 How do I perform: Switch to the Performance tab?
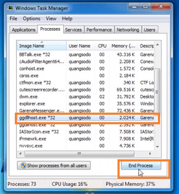(x=99, y=30)
